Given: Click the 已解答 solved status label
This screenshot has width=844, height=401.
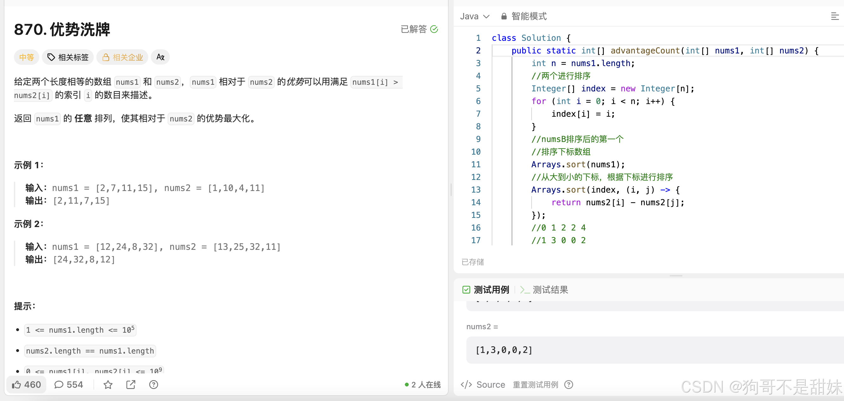Looking at the screenshot, I should (x=414, y=29).
